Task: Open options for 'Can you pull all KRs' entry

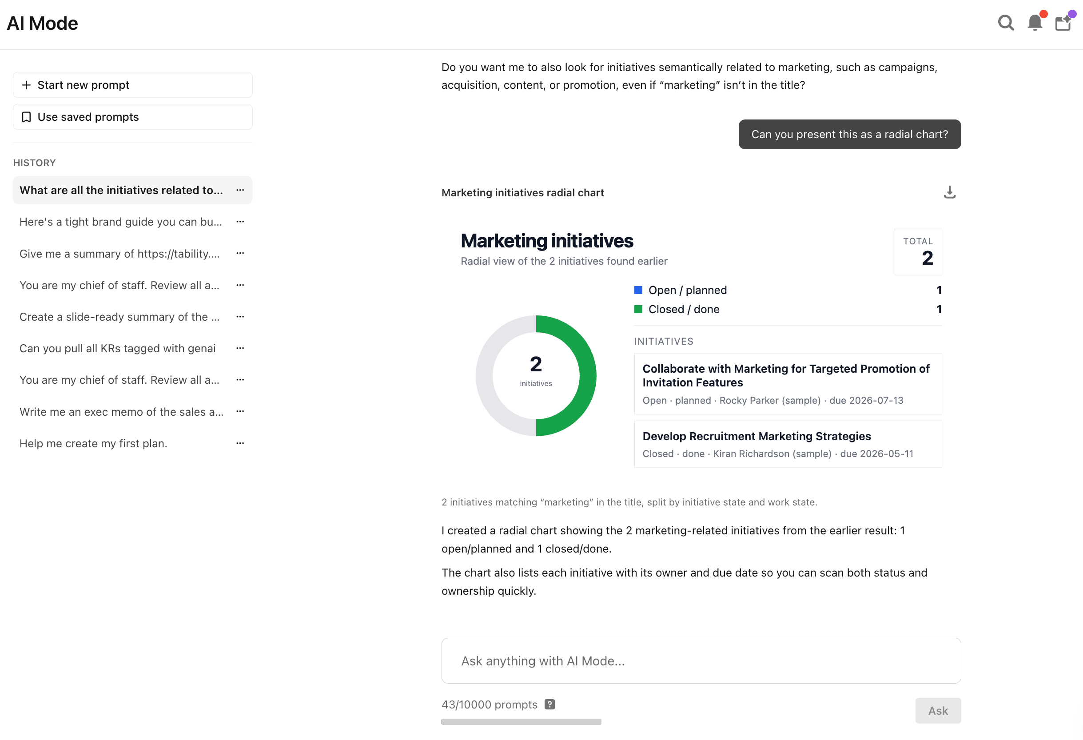Action: 240,349
